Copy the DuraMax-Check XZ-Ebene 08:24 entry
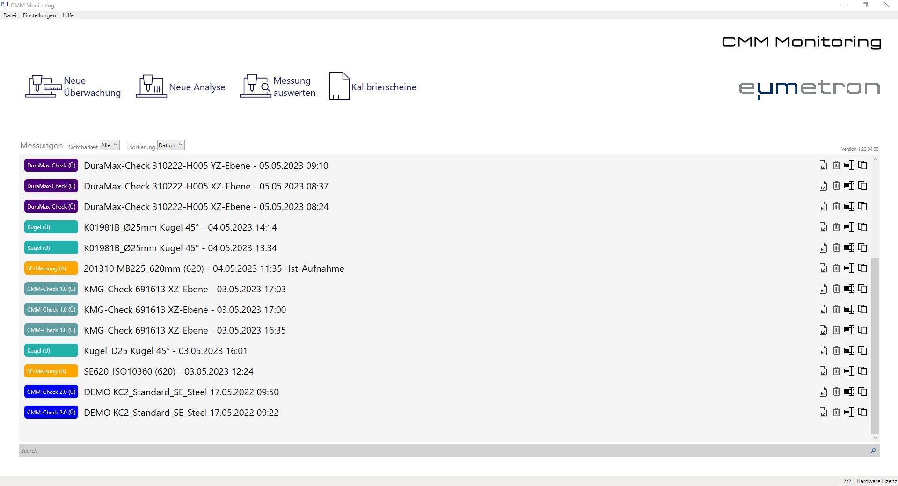 (862, 207)
